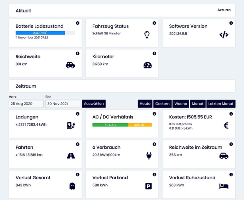Select the Woche time range button
The width and height of the screenshot is (244, 200).
(x=181, y=104)
